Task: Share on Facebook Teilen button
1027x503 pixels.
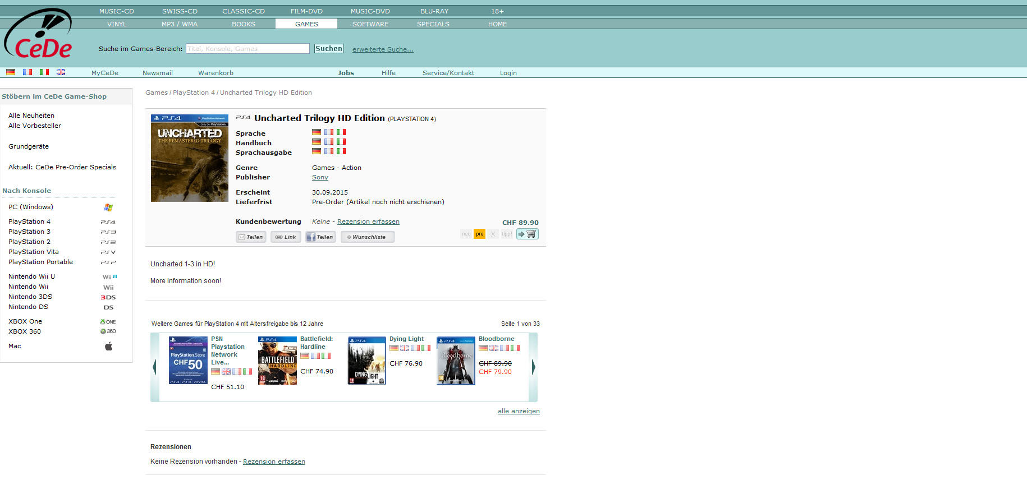Action: 320,237
